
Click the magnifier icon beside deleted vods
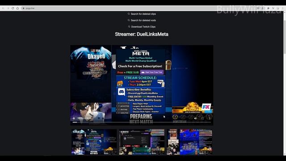click(129, 20)
